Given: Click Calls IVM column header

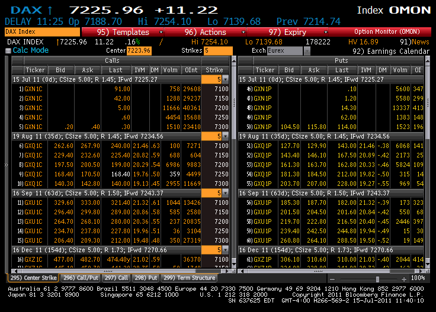Looking at the screenshot, I should pyautogui.click(x=140, y=70).
